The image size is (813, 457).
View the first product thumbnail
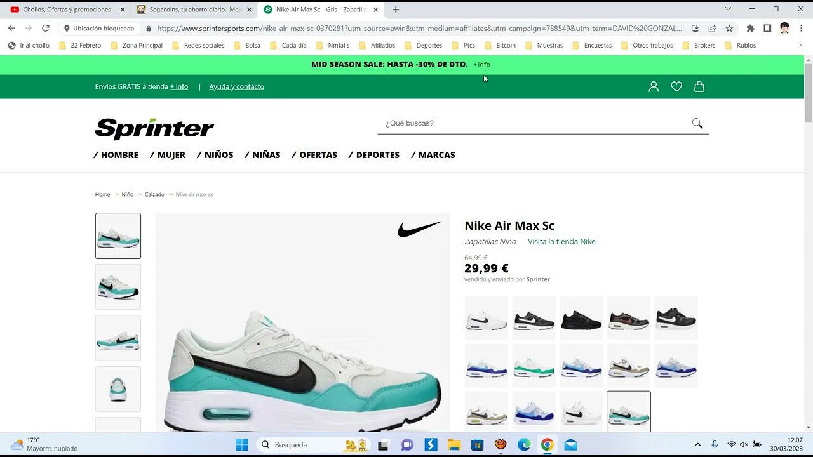pos(118,236)
